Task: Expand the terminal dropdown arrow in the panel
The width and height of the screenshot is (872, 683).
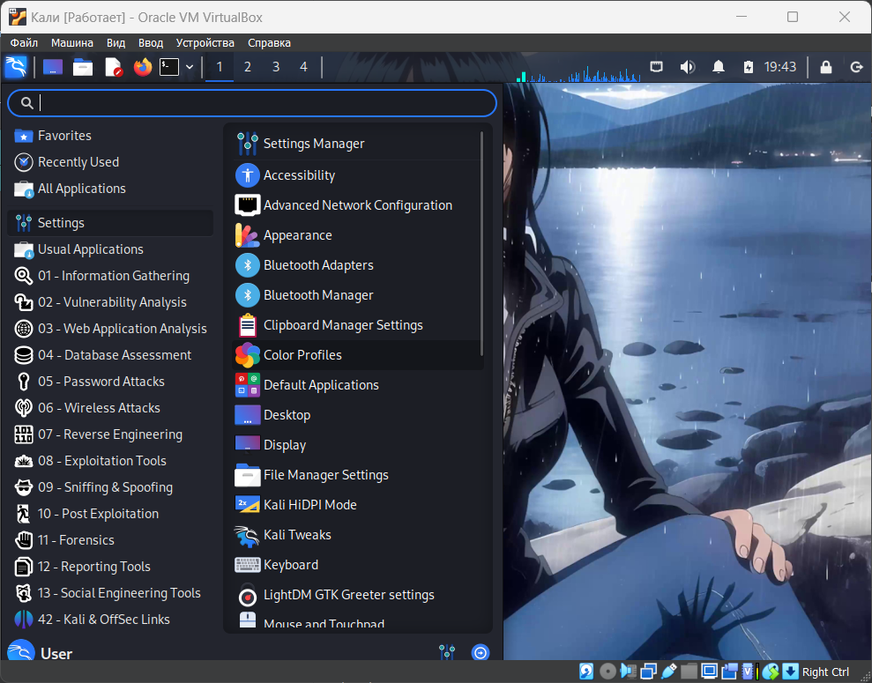Action: click(190, 67)
